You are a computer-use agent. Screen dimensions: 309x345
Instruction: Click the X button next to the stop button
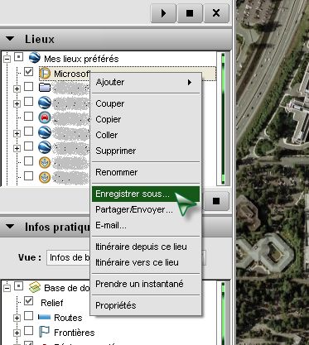point(216,13)
